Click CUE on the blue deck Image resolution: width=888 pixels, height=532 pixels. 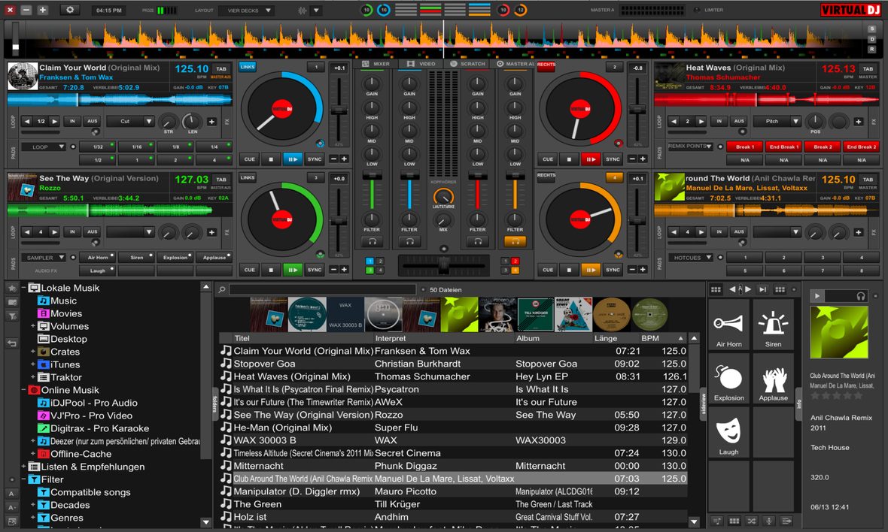250,159
